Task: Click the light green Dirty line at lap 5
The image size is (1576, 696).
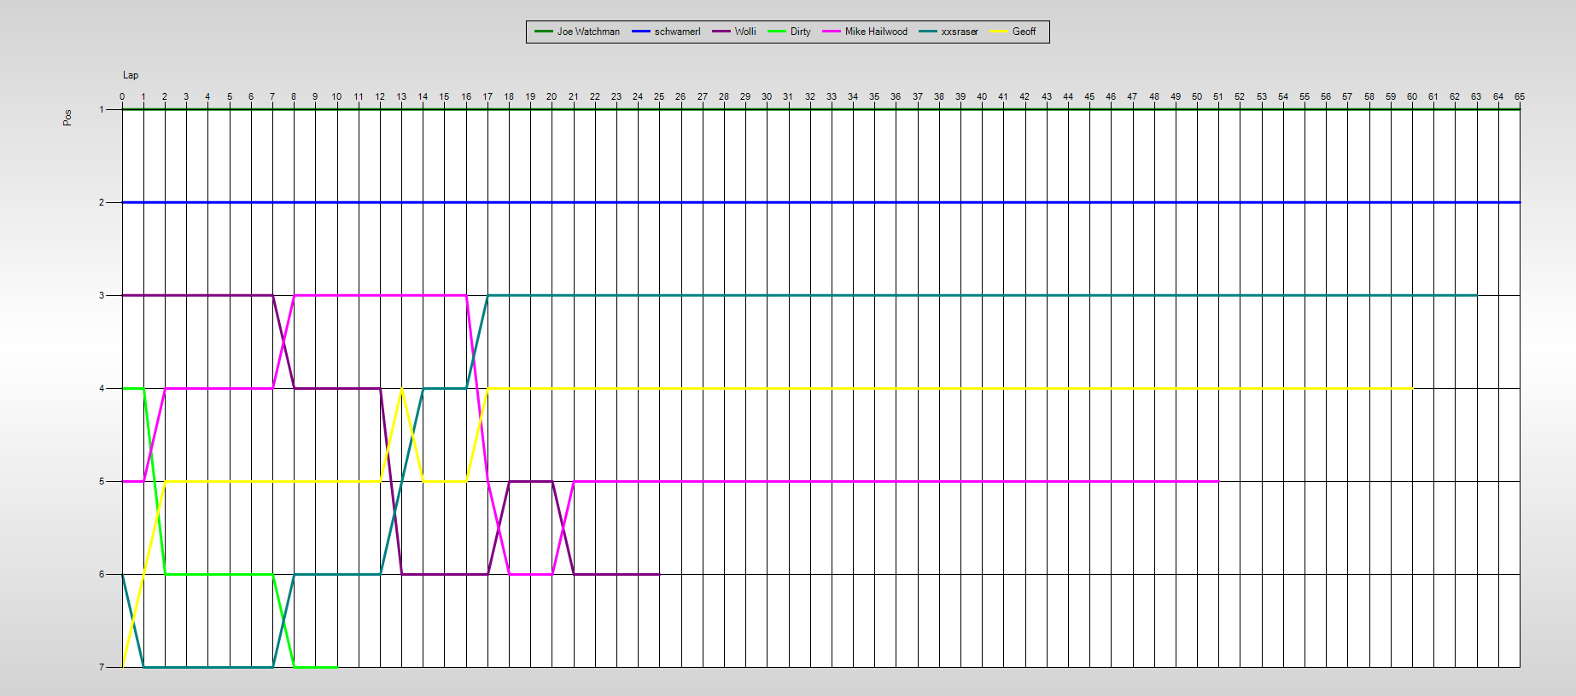Action: point(230,574)
